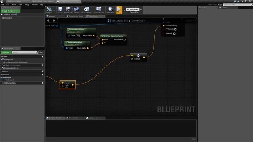Collapse the Functions section
The width and height of the screenshot is (253, 142).
(1, 65)
